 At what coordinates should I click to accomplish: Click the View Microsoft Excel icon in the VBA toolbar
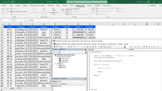54,47
